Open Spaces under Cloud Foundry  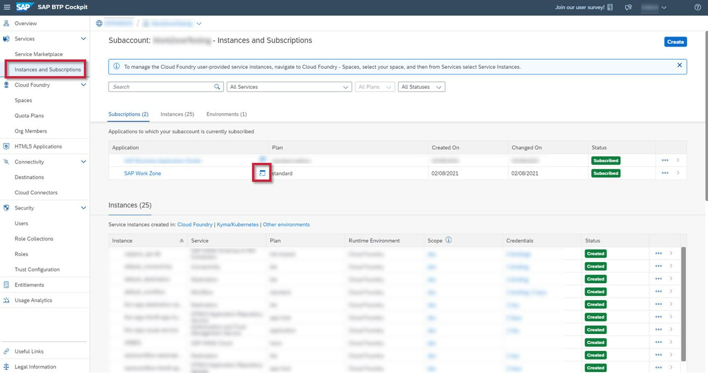coord(23,100)
